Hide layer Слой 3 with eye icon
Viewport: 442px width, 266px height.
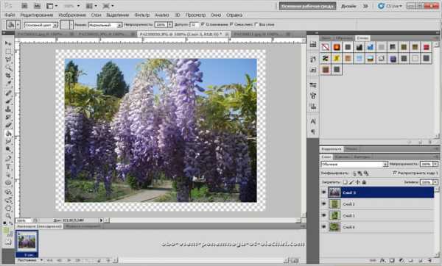click(x=323, y=193)
